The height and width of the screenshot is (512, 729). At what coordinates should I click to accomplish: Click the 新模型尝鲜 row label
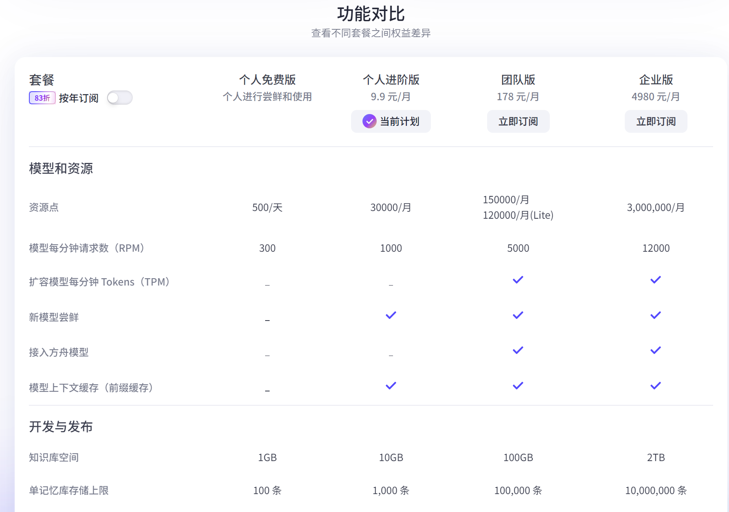pyautogui.click(x=54, y=317)
